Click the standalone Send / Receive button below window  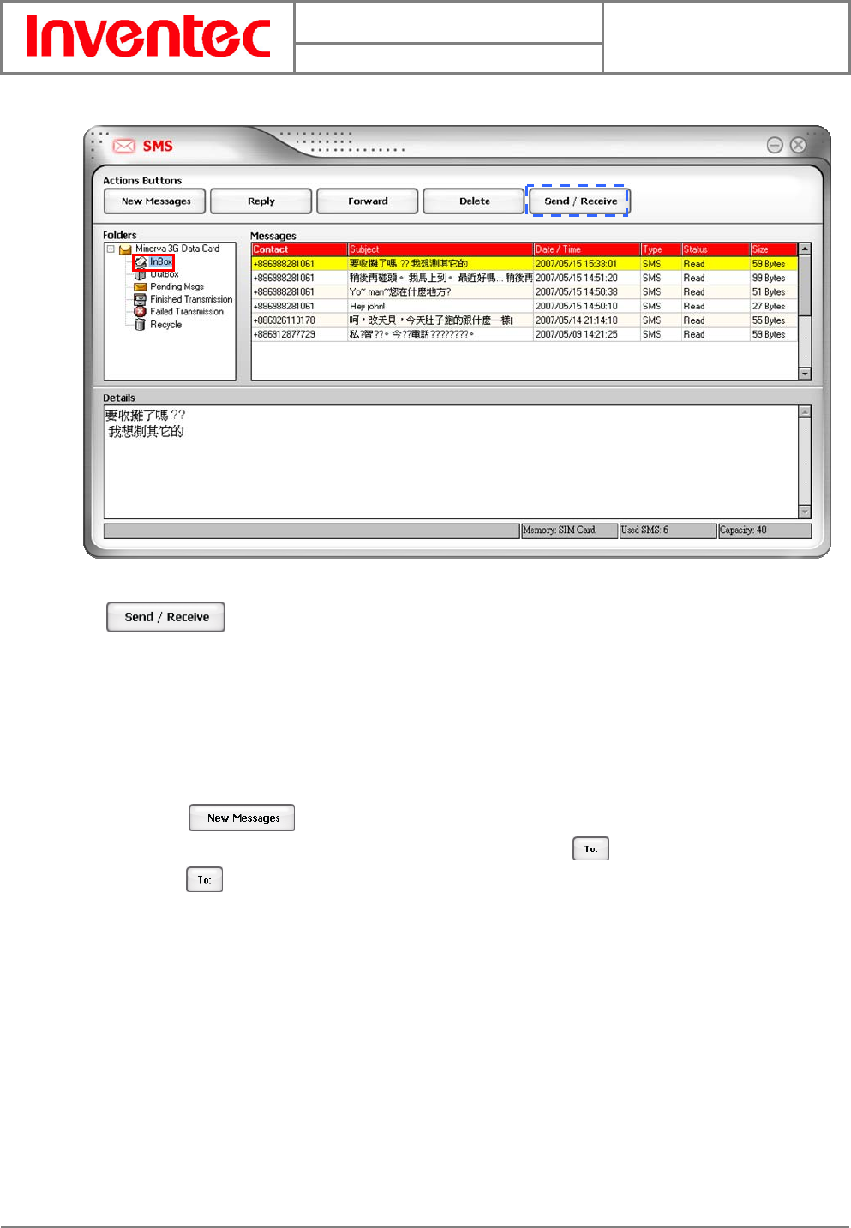point(165,617)
